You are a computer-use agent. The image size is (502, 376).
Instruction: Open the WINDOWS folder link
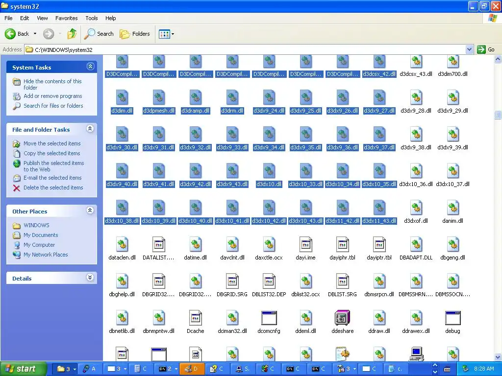coord(36,225)
